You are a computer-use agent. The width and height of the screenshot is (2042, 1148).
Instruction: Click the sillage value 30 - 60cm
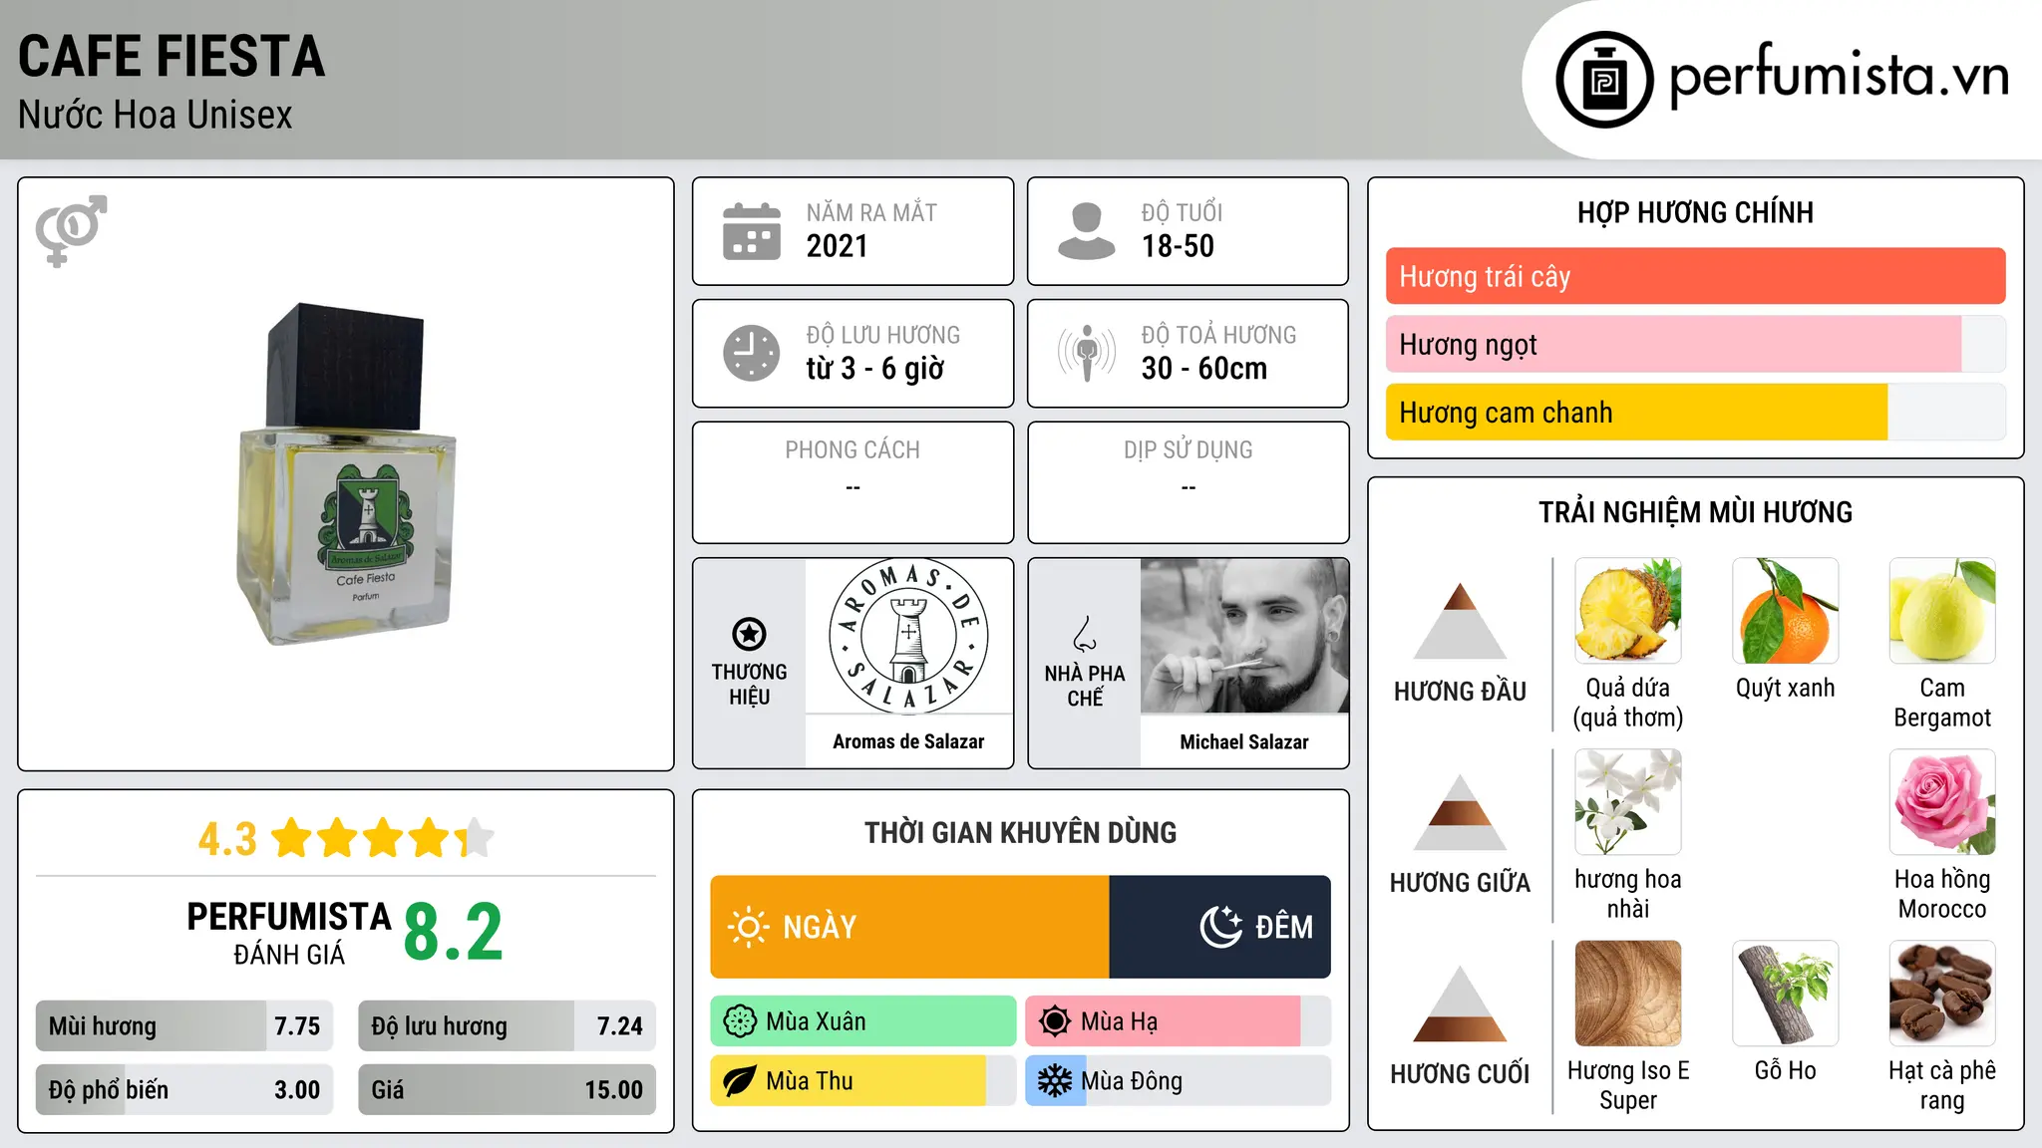point(1204,369)
